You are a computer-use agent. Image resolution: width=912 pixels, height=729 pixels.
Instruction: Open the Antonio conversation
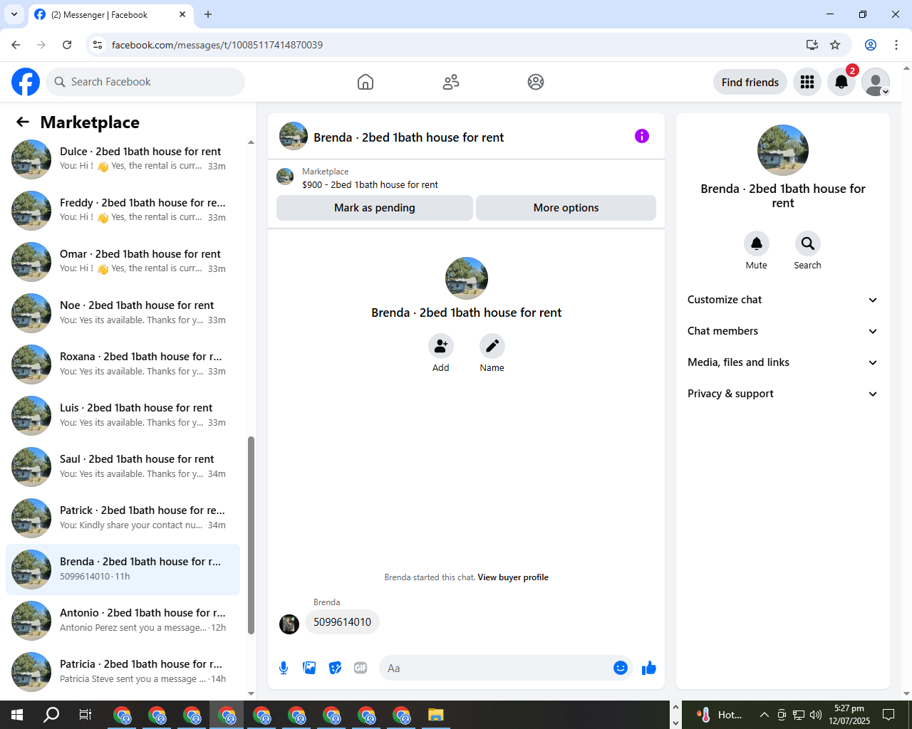123,620
